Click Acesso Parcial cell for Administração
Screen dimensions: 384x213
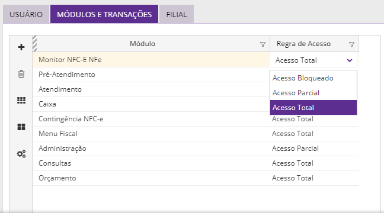(x=295, y=149)
